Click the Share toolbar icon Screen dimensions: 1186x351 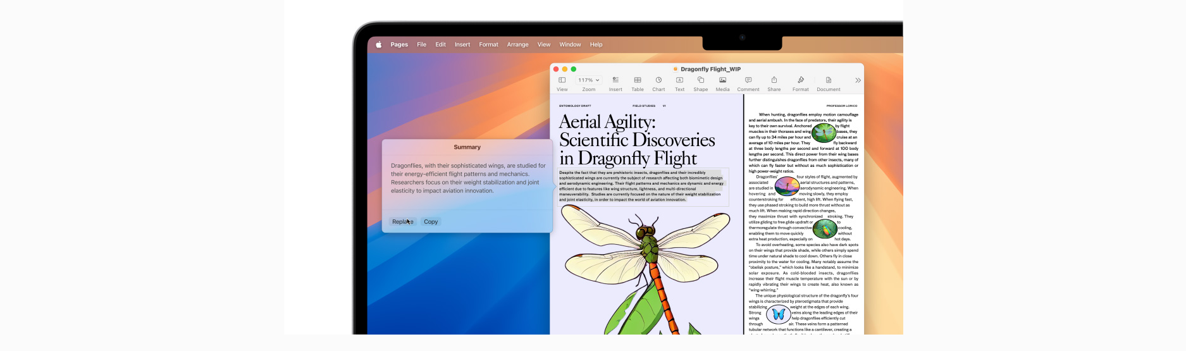[x=774, y=80]
